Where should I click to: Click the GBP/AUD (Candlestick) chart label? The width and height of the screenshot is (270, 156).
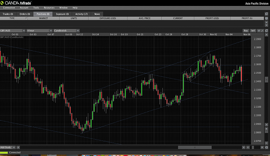(x=12, y=37)
